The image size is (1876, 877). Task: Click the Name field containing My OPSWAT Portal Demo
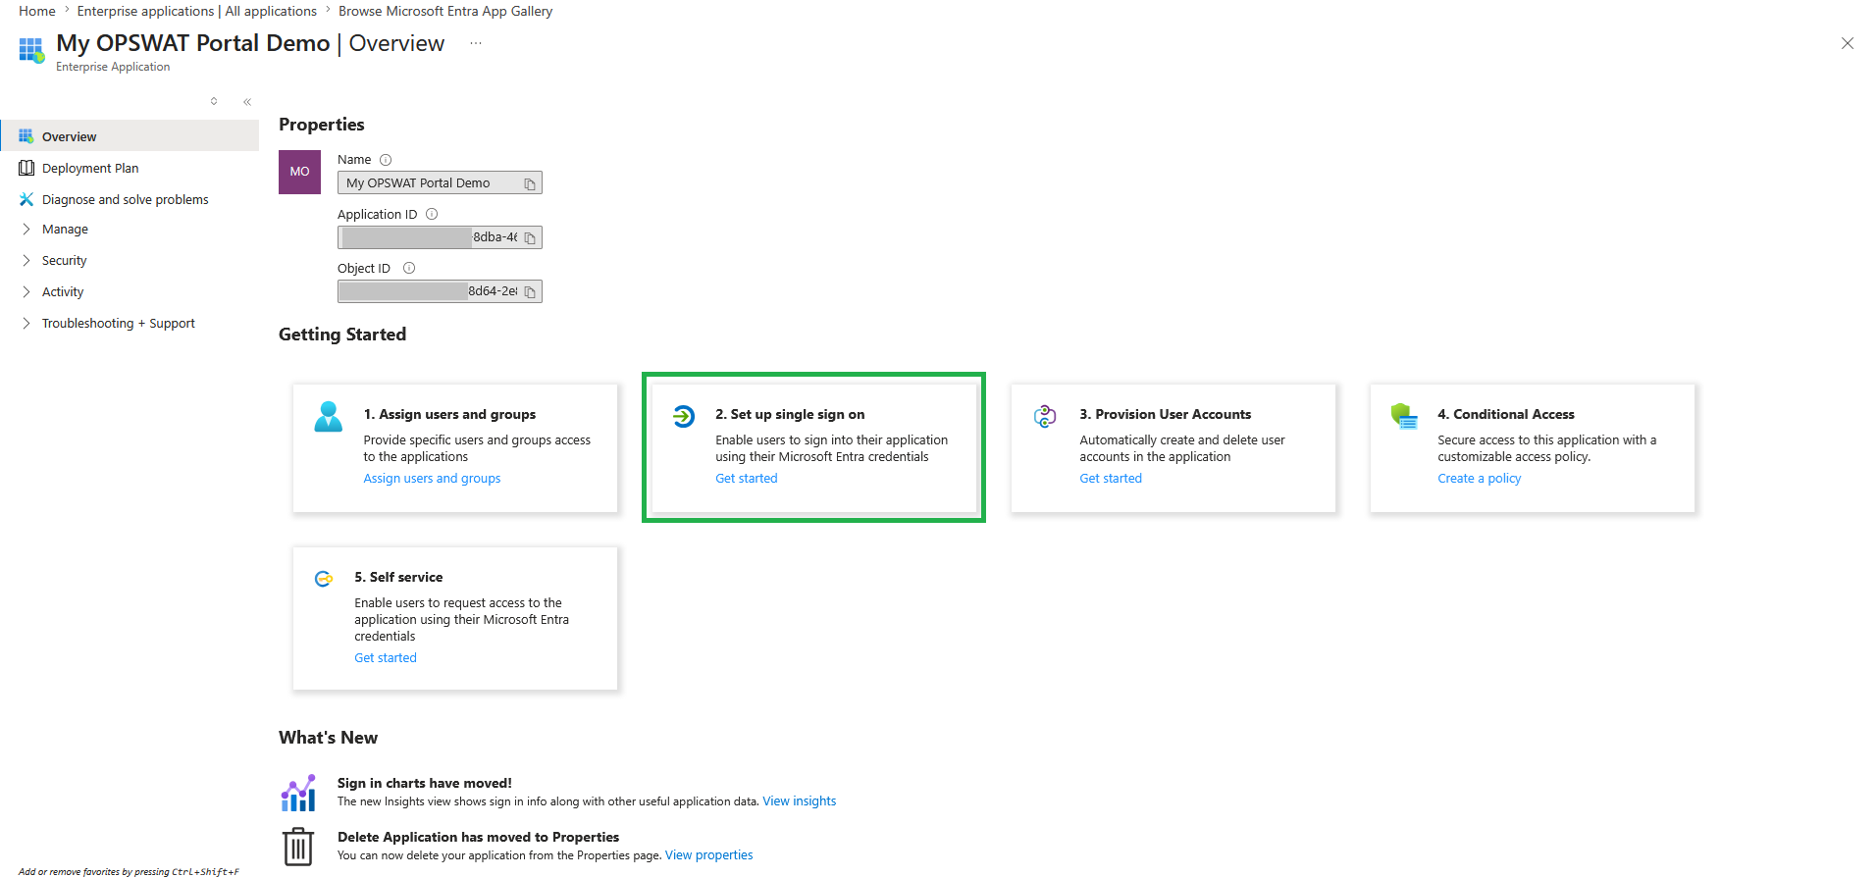tap(440, 183)
